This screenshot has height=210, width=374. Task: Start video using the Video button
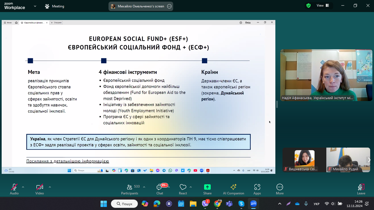coord(39,189)
